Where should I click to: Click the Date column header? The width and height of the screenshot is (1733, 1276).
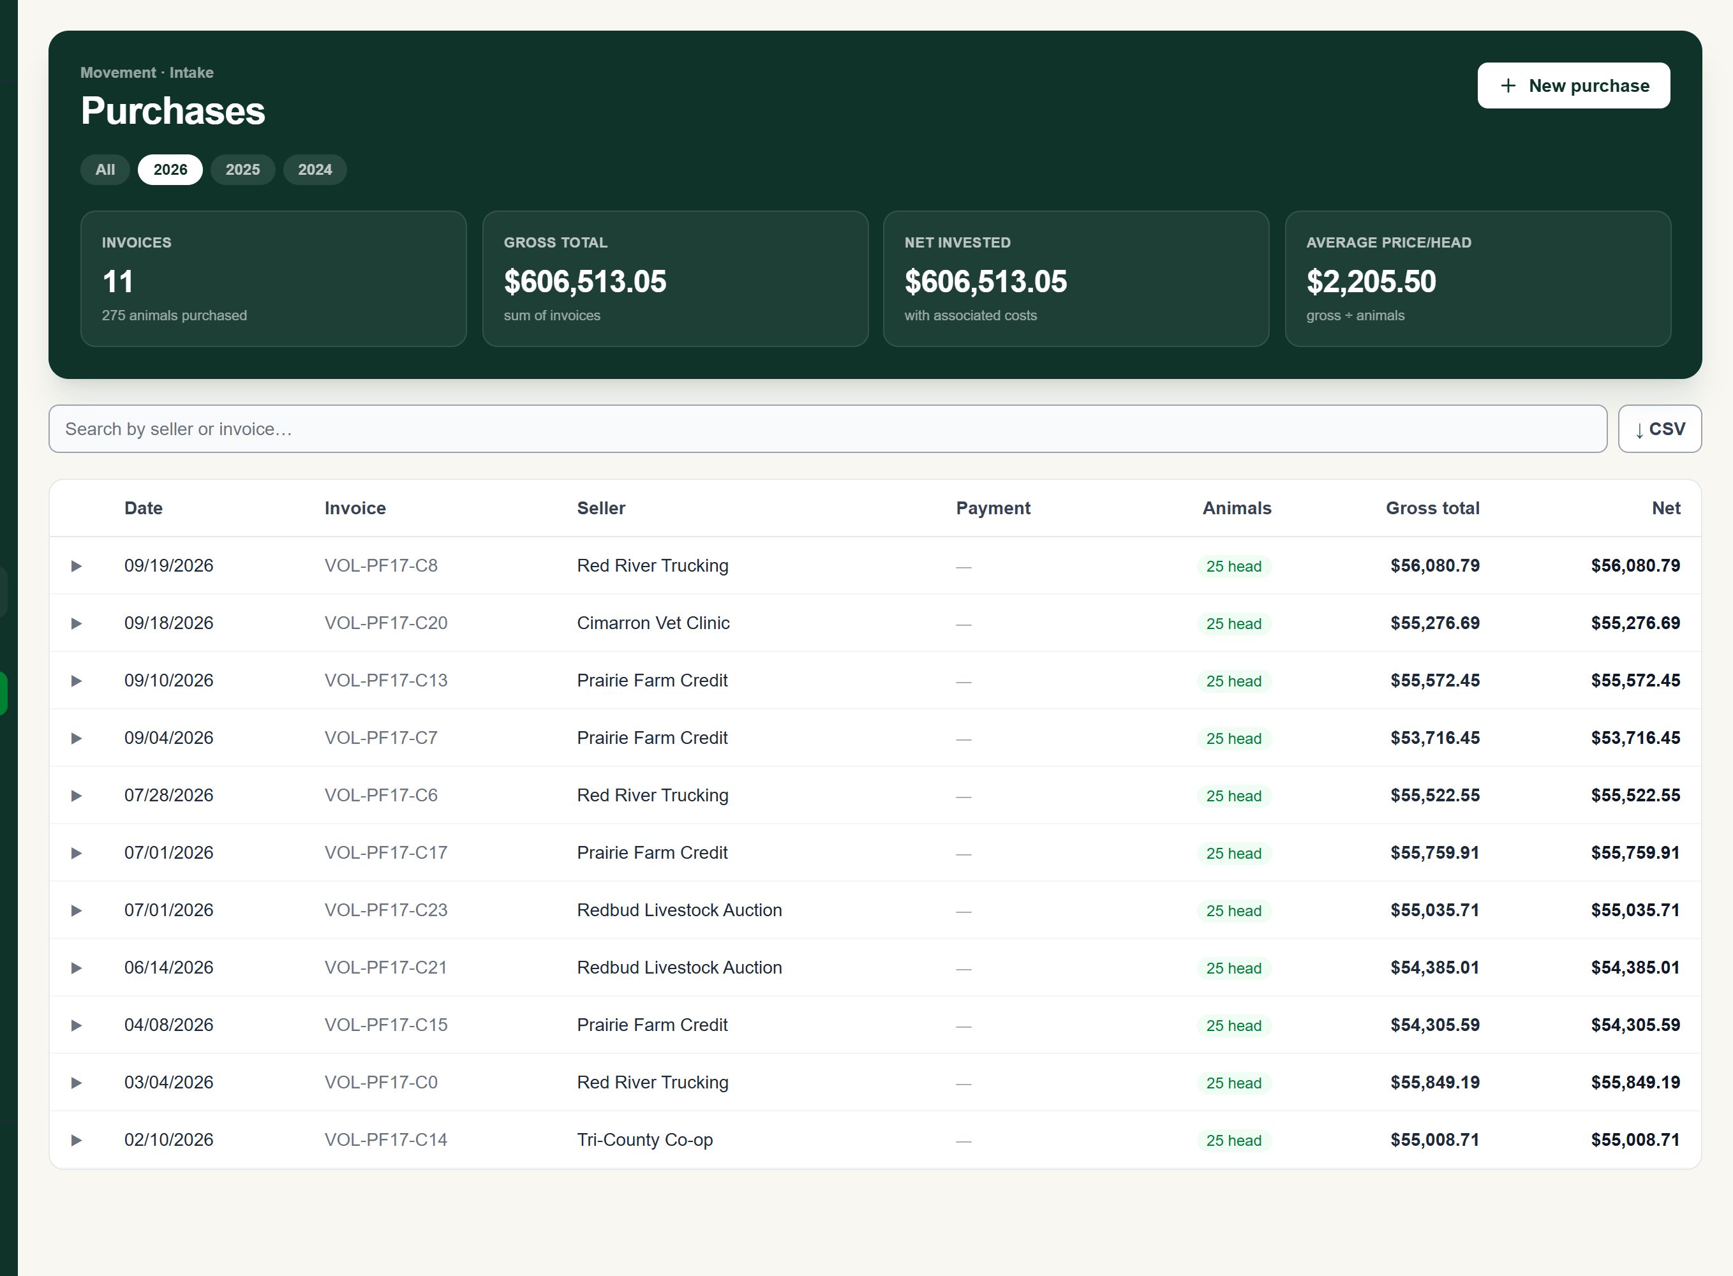(144, 508)
